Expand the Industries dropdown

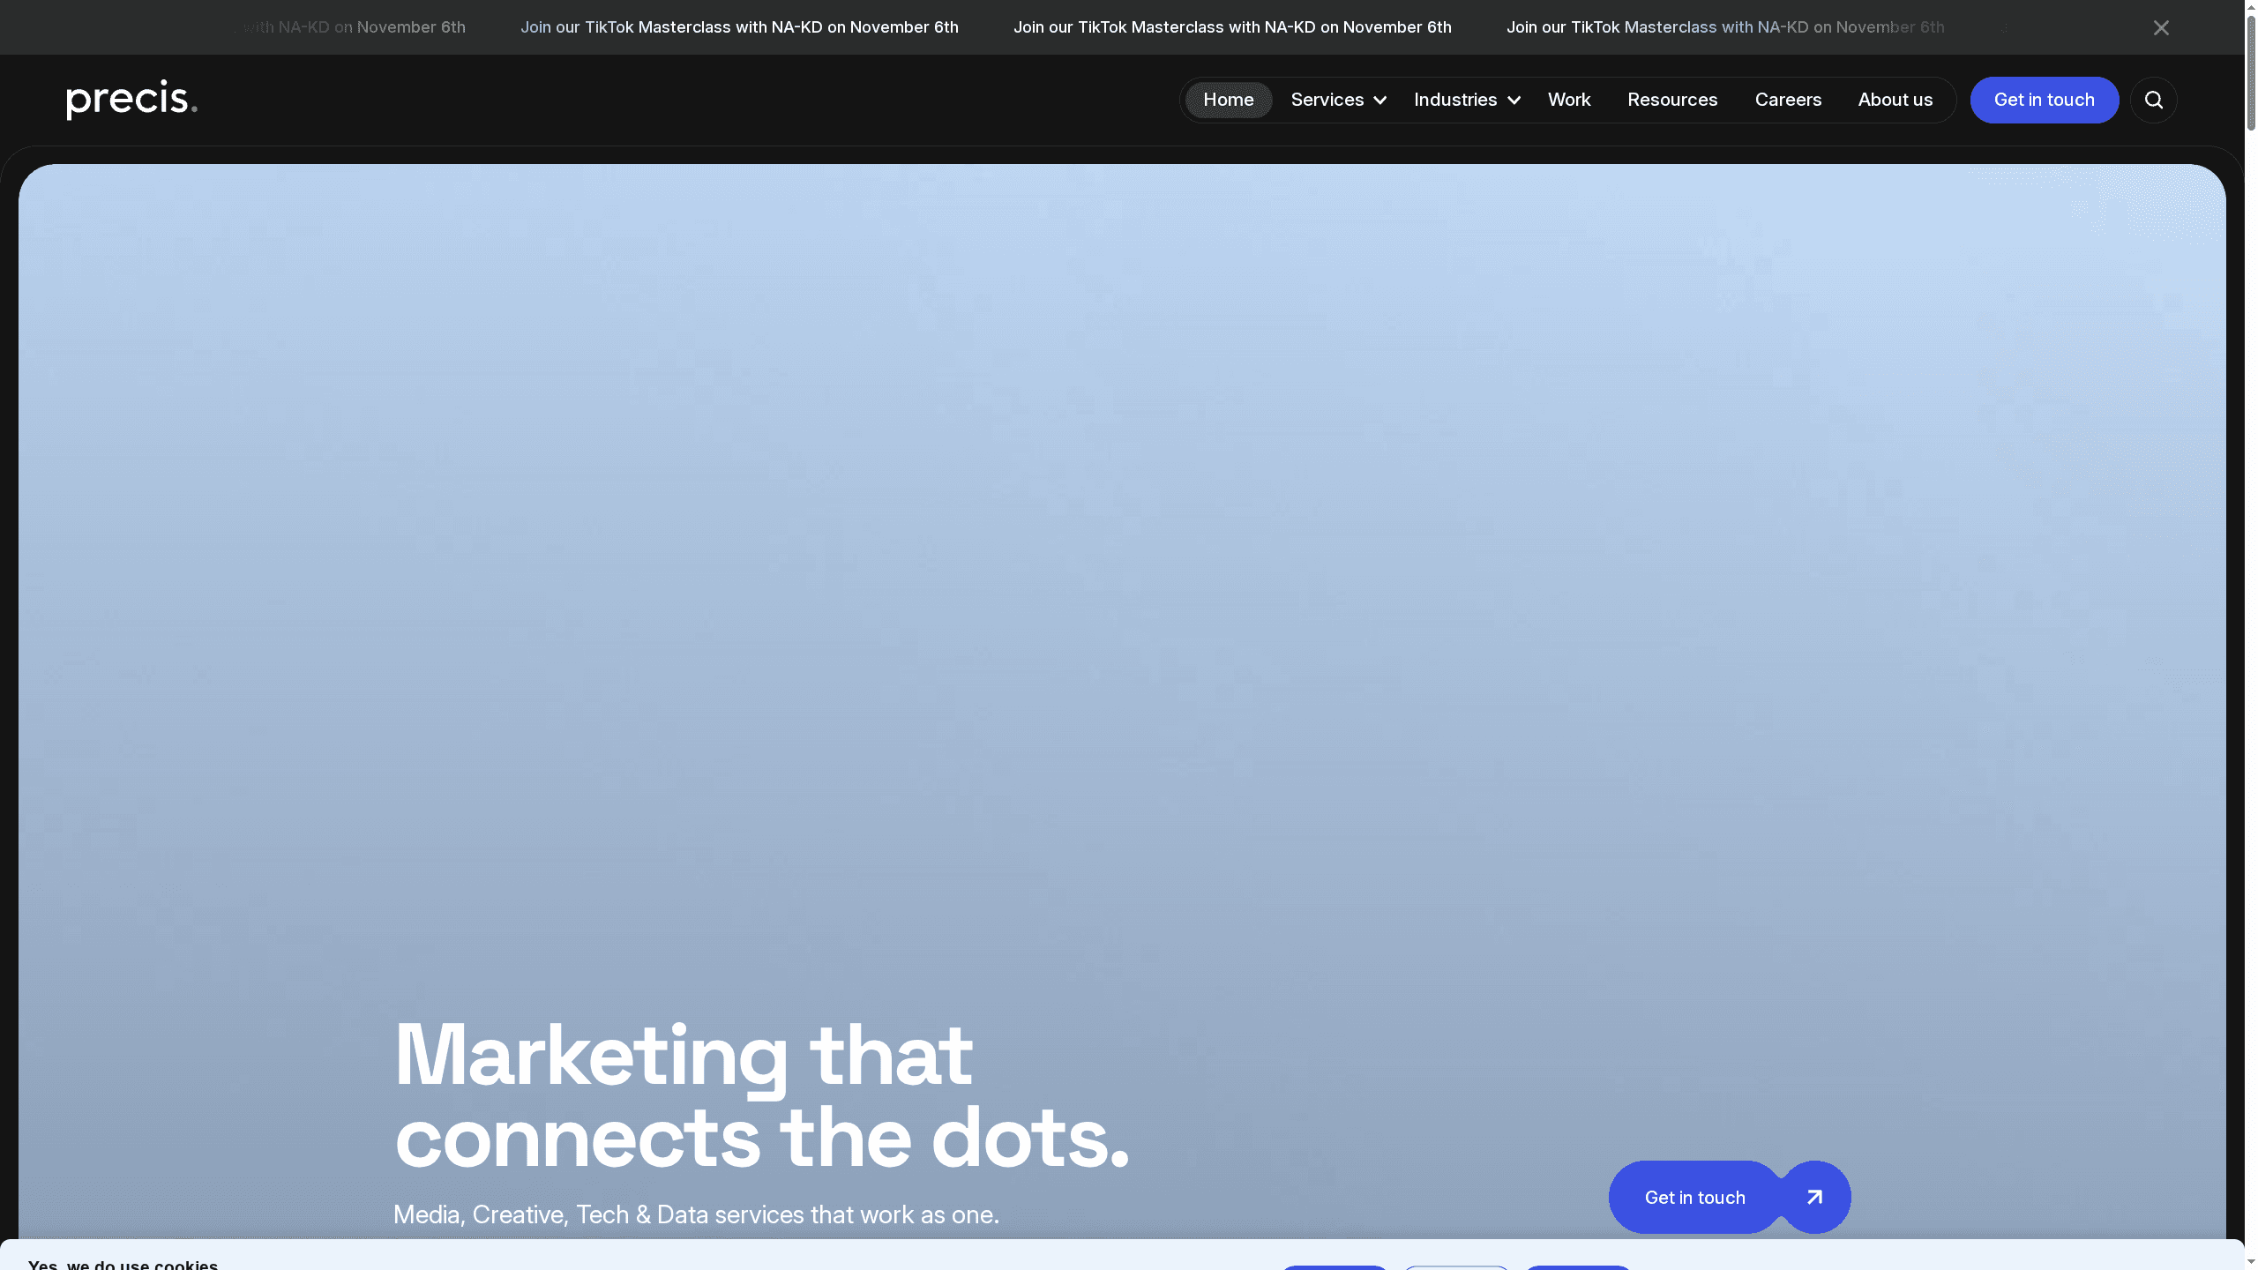1455,100
